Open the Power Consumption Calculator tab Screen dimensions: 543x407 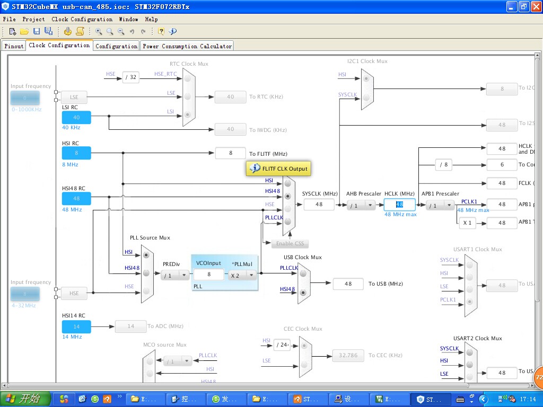coord(187,46)
